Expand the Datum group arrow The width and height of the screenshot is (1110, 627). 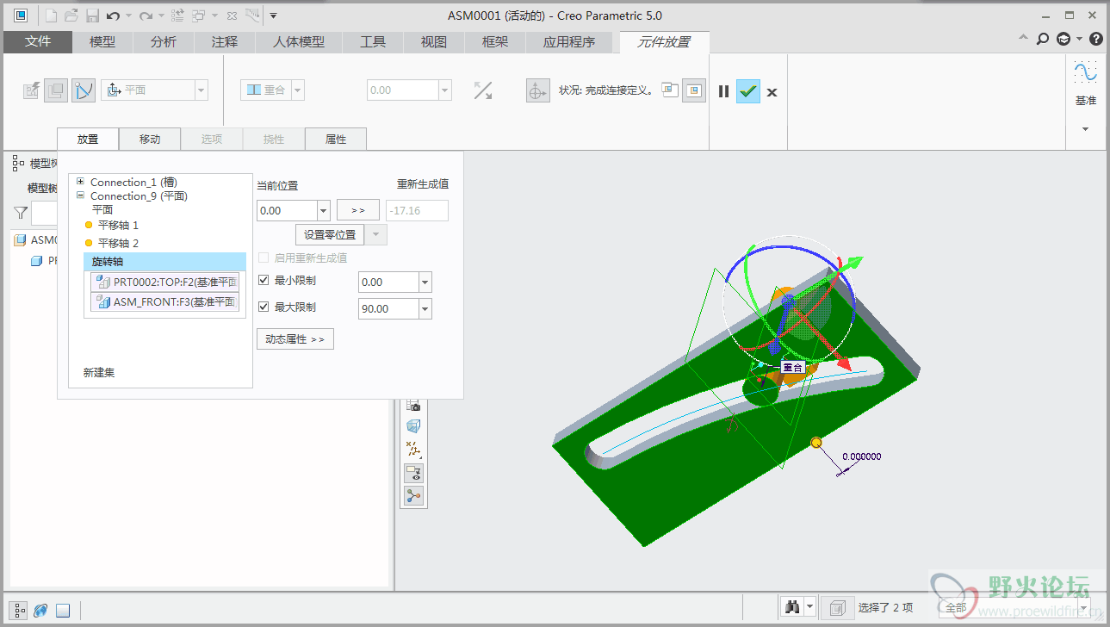[x=1085, y=129]
